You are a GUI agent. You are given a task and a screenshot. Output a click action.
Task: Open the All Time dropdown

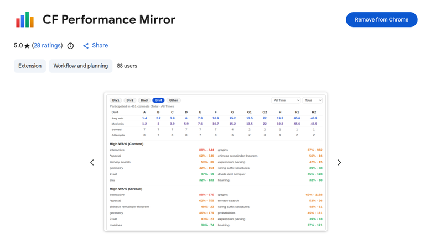pos(286,100)
